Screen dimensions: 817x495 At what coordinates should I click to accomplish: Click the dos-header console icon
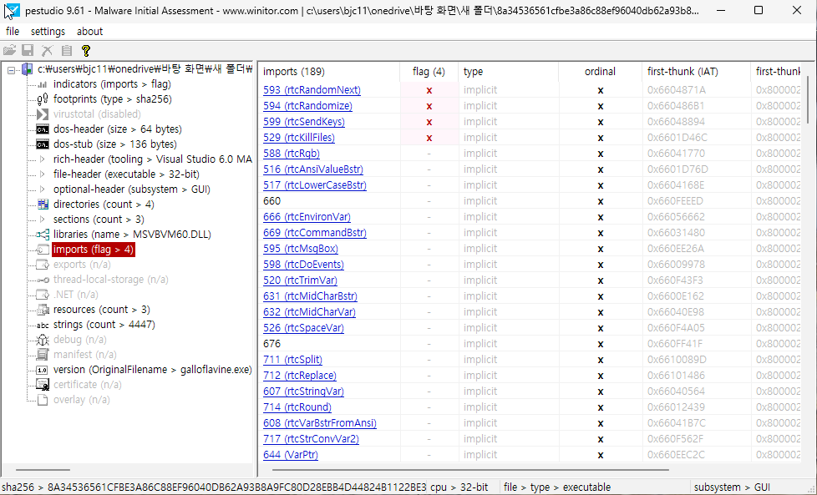[x=43, y=129]
